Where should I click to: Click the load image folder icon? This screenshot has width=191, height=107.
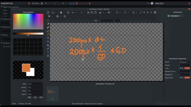click(x=53, y=12)
